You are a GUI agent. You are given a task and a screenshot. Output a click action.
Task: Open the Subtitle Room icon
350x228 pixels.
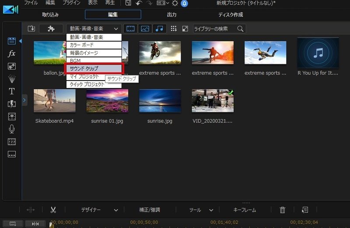point(12,154)
